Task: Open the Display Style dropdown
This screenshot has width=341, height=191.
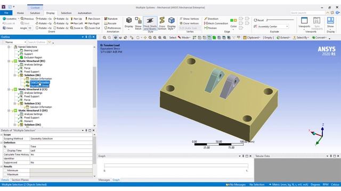Action: pyautogui.click(x=172, y=23)
